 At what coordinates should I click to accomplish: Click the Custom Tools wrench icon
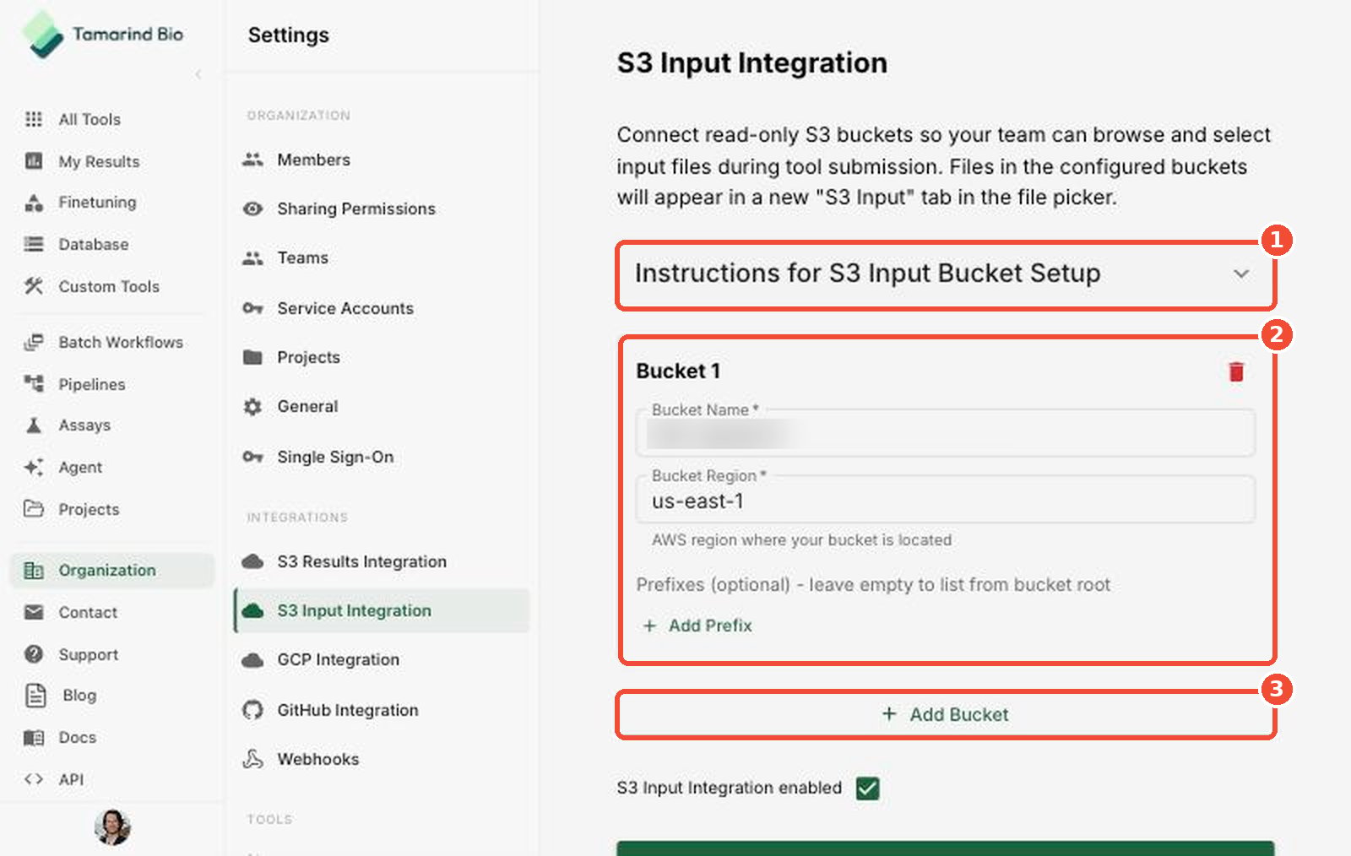pyautogui.click(x=34, y=286)
